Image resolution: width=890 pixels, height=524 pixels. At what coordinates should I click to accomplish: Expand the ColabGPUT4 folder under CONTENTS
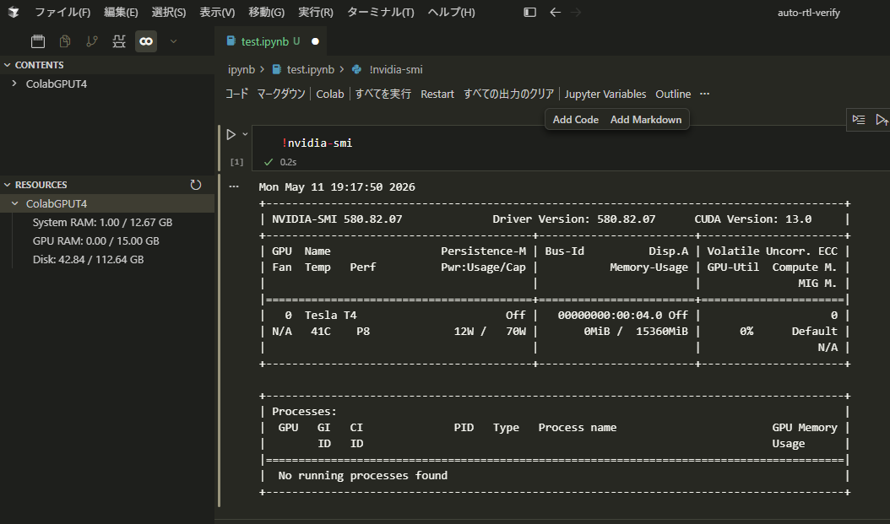tap(107, 84)
